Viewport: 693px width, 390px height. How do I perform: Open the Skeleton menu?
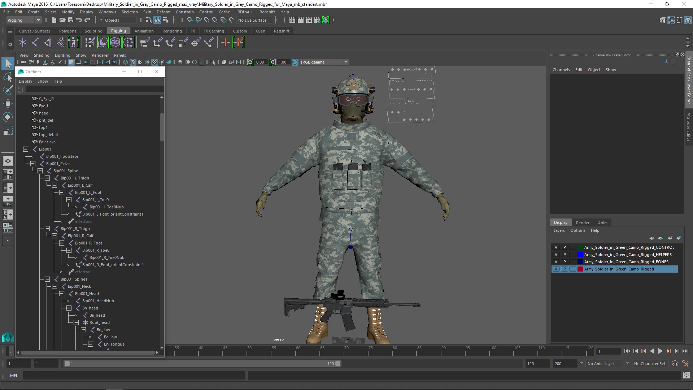[129, 12]
